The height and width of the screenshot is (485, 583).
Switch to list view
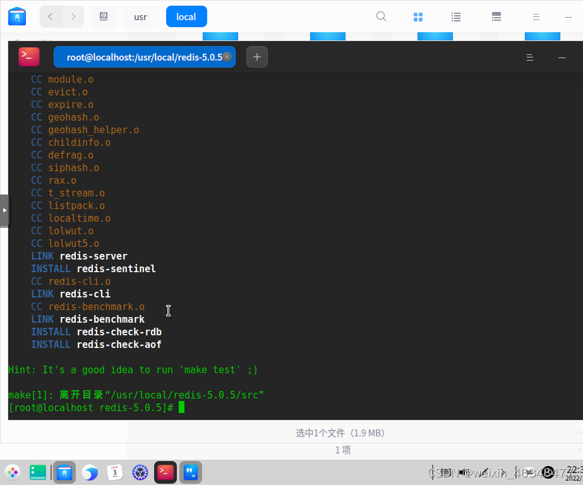(456, 16)
